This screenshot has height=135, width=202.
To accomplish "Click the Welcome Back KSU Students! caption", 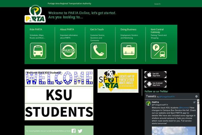I will tap(43, 73).
